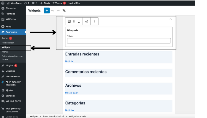Screen dimensions: 207x118
Task: Select Menús under Apariencia
Action: 5,52
